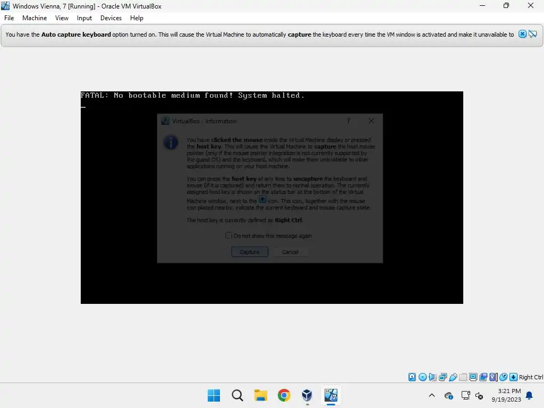Click the blue information icon in the dialog

click(x=171, y=142)
